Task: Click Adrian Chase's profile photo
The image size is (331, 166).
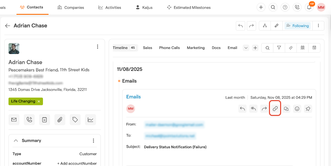Action: point(14,48)
